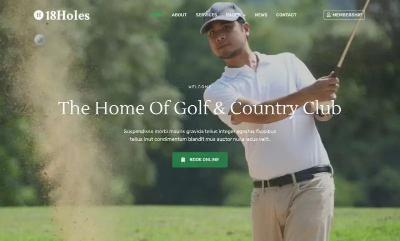Click the Welcome label above the heading
Screen dimensions: 400x241
[x=199, y=87]
